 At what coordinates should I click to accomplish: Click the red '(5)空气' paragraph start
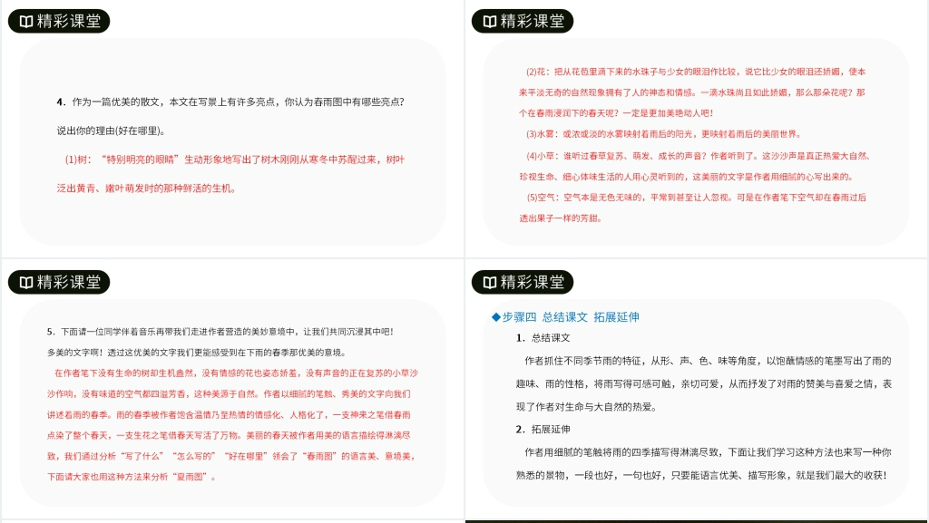coord(543,197)
